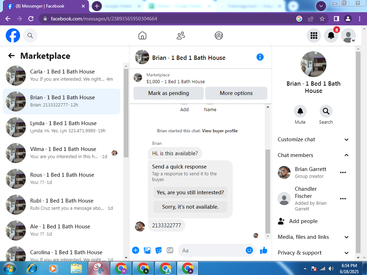Click the Facebook search magnifier icon
The width and height of the screenshot is (367, 275).
tap(30, 35)
